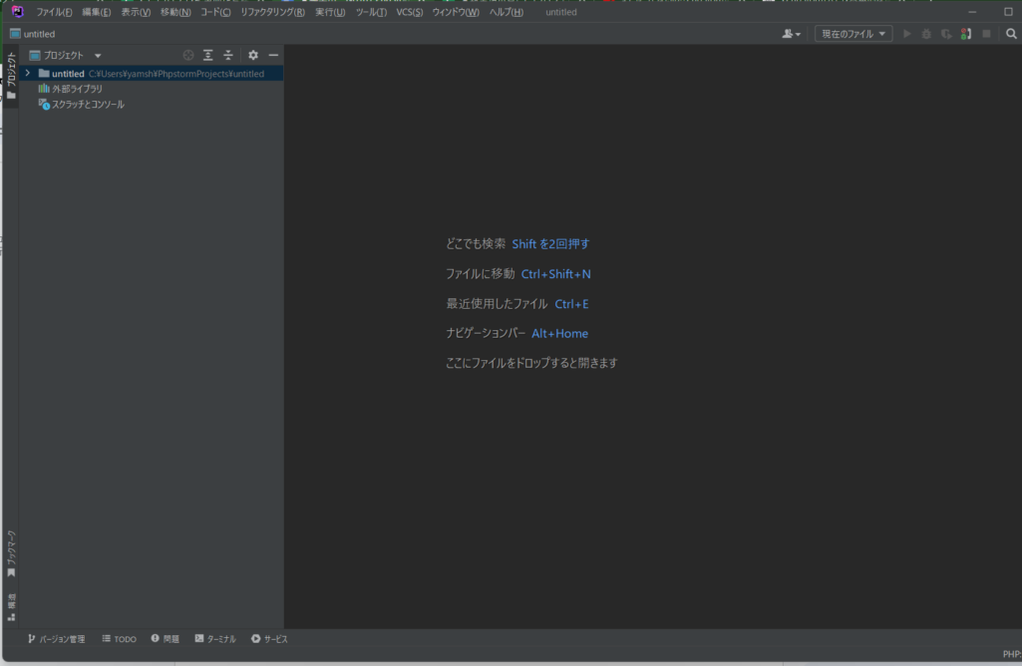Click the PHP status bar entry
The width and height of the screenshot is (1022, 666).
(x=1012, y=654)
